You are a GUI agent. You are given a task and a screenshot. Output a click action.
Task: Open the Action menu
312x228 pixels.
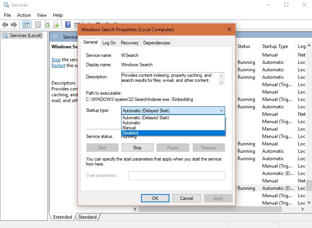coord(24,15)
